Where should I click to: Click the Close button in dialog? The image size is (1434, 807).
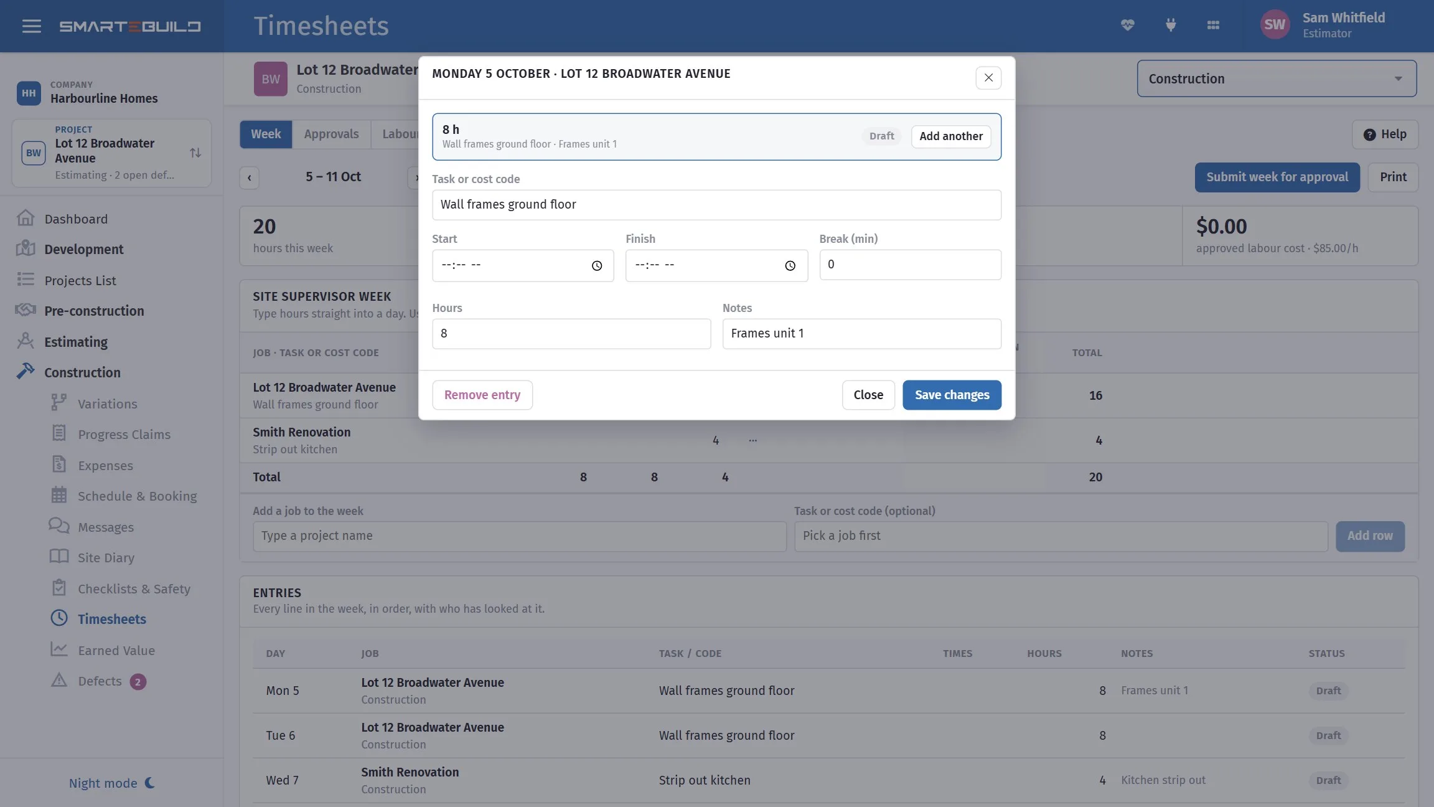868,395
